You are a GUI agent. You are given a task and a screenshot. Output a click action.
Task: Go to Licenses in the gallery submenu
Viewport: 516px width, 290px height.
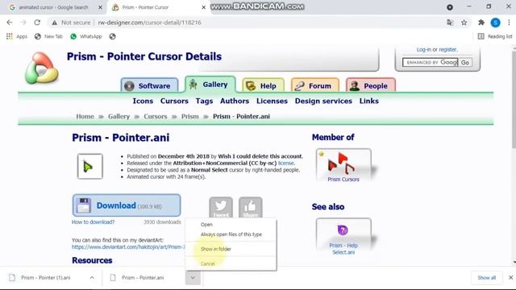[x=272, y=101]
